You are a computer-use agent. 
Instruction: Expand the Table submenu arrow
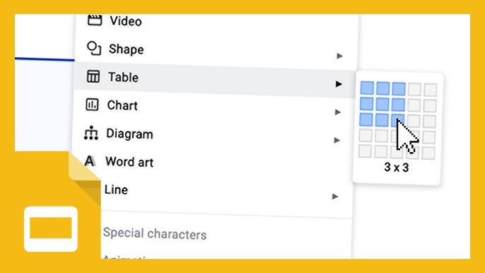[339, 84]
